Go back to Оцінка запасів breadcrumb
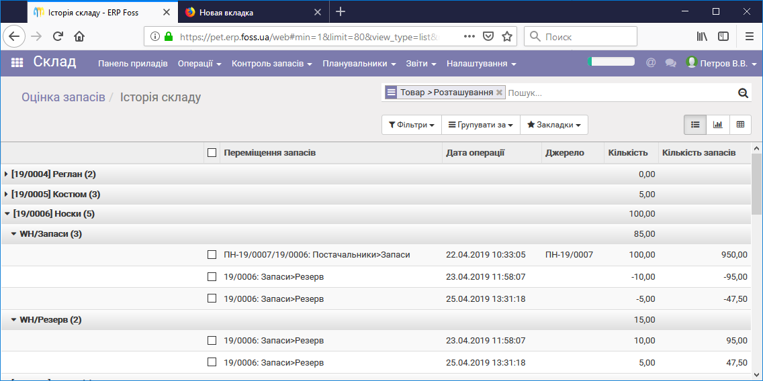The width and height of the screenshot is (763, 381). (x=63, y=97)
